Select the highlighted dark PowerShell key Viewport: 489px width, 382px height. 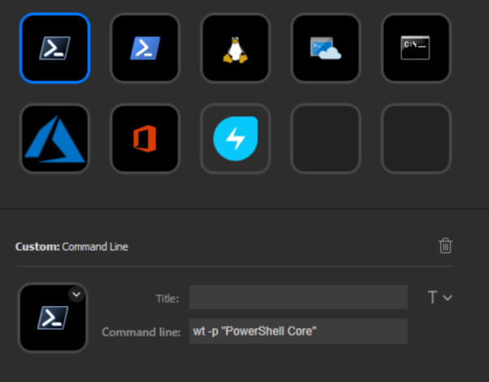click(55, 48)
